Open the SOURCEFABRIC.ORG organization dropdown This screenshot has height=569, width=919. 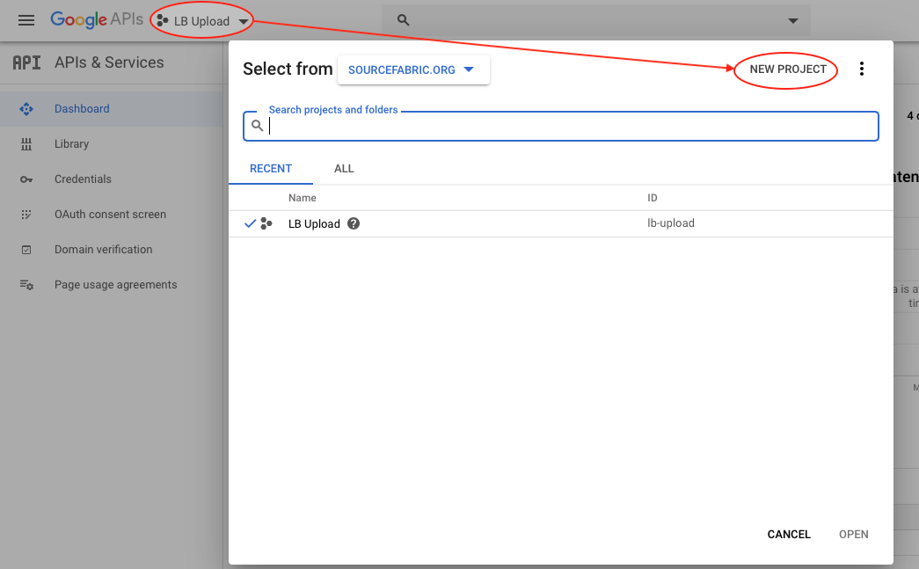pos(413,69)
